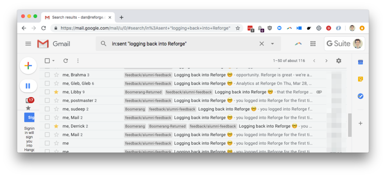The width and height of the screenshot is (386, 177).
Task: Click the Gmail logo
Action: [x=54, y=44]
